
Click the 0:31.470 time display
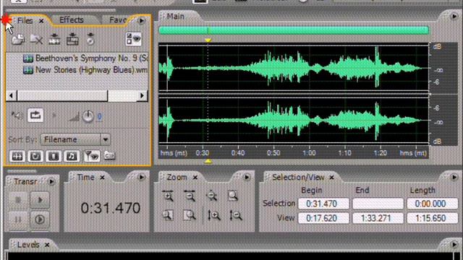point(111,208)
